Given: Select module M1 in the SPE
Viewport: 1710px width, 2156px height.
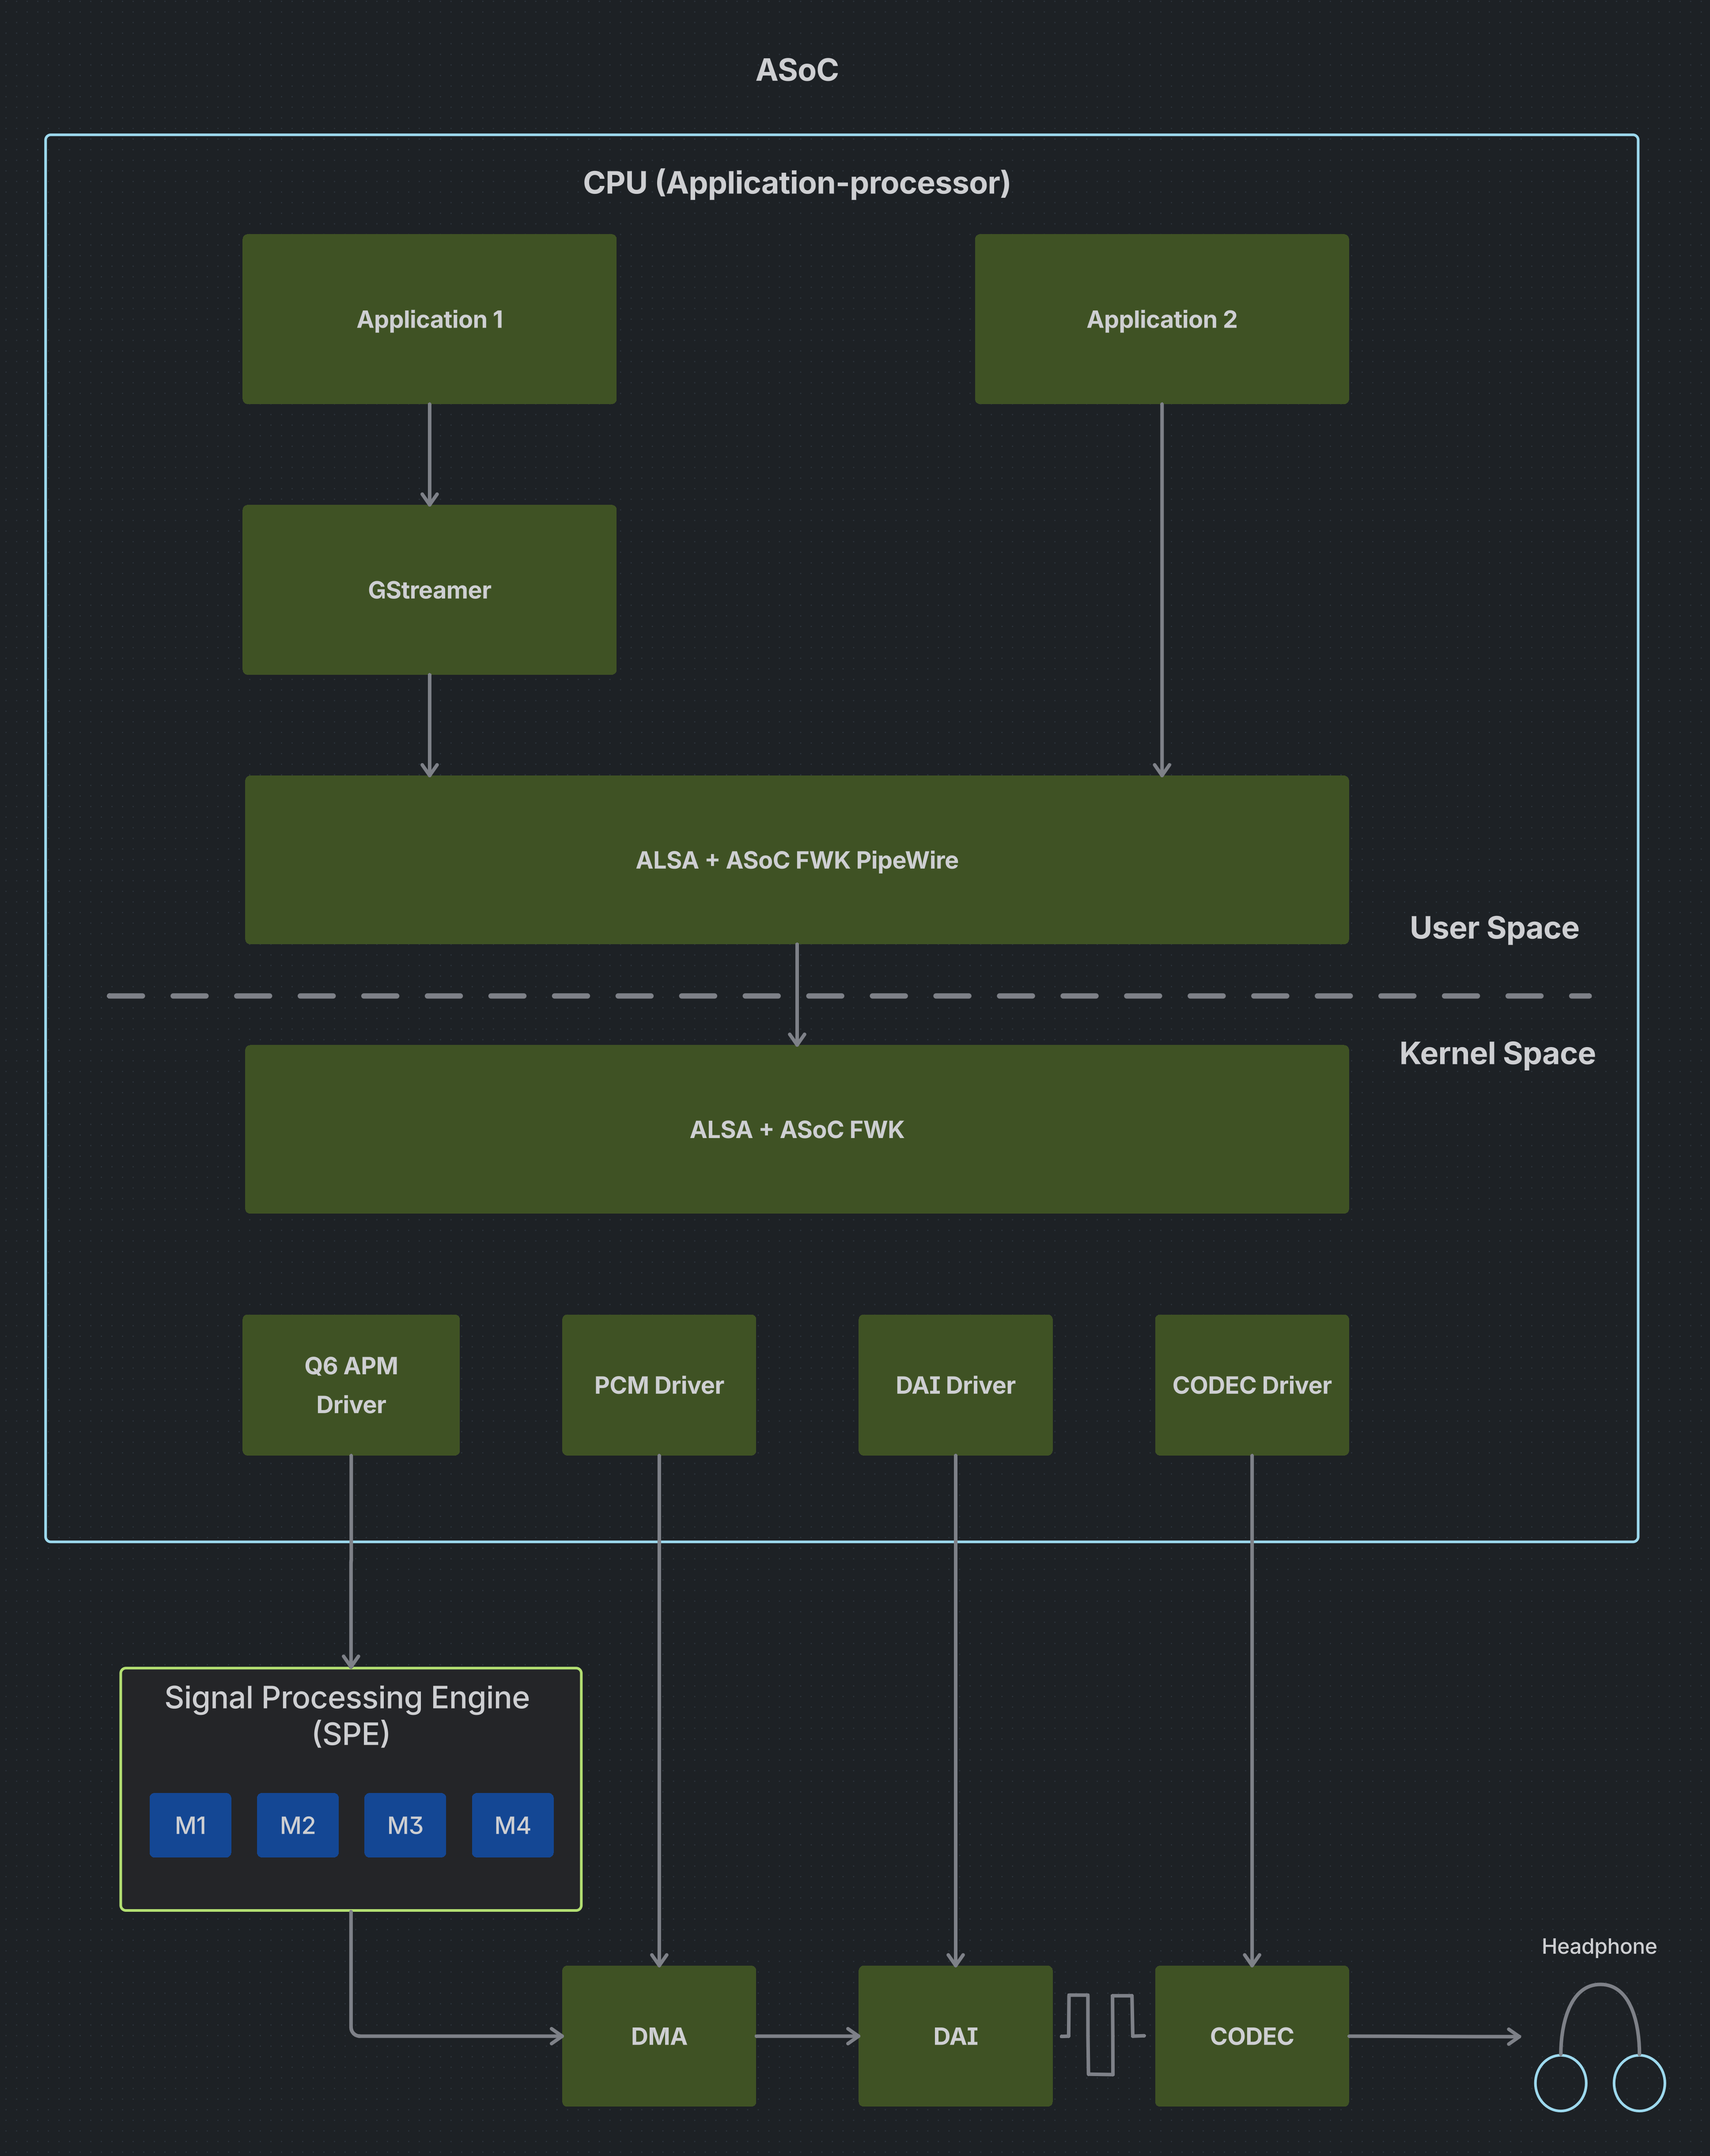Looking at the screenshot, I should tap(190, 1825).
